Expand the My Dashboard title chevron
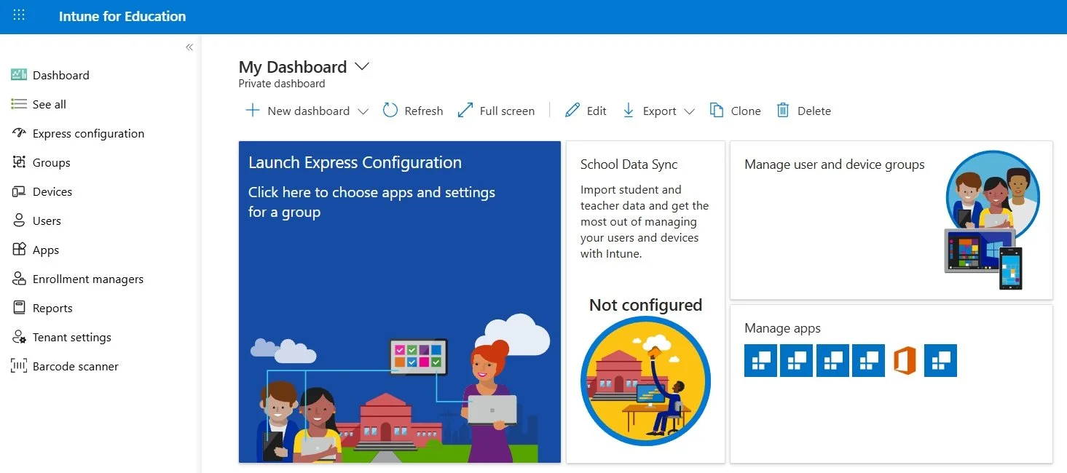 [362, 66]
